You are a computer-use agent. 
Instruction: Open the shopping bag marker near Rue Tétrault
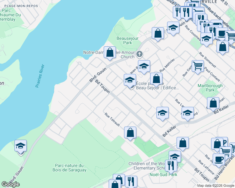coord(130,133)
